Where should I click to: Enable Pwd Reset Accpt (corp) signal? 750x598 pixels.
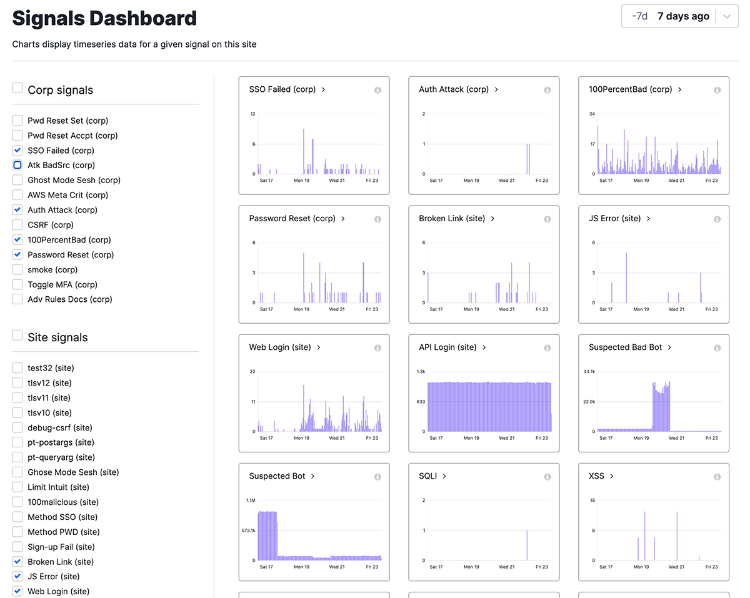[x=17, y=136]
